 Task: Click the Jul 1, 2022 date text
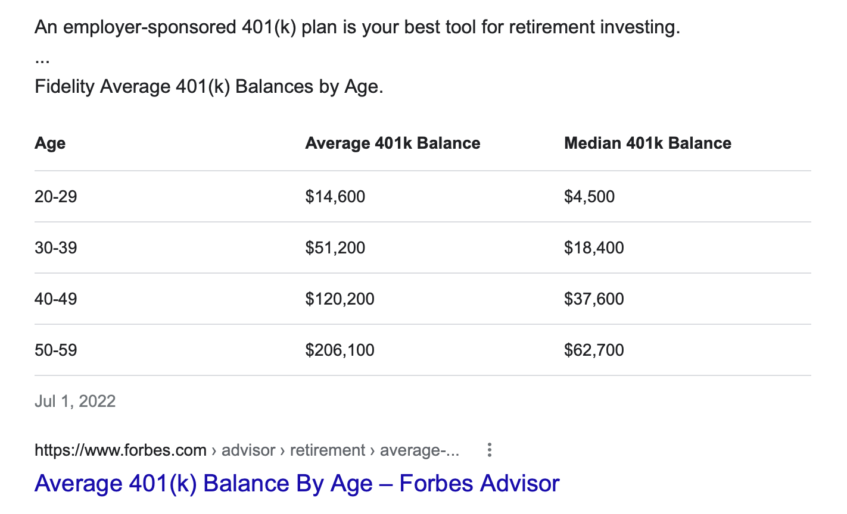click(x=75, y=402)
